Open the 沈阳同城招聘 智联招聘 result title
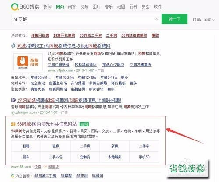The image size is (219, 182). pos(70,100)
